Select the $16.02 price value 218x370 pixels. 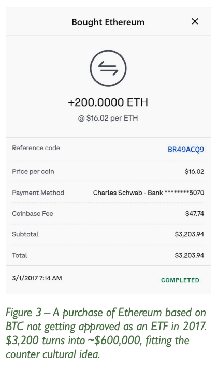194,172
